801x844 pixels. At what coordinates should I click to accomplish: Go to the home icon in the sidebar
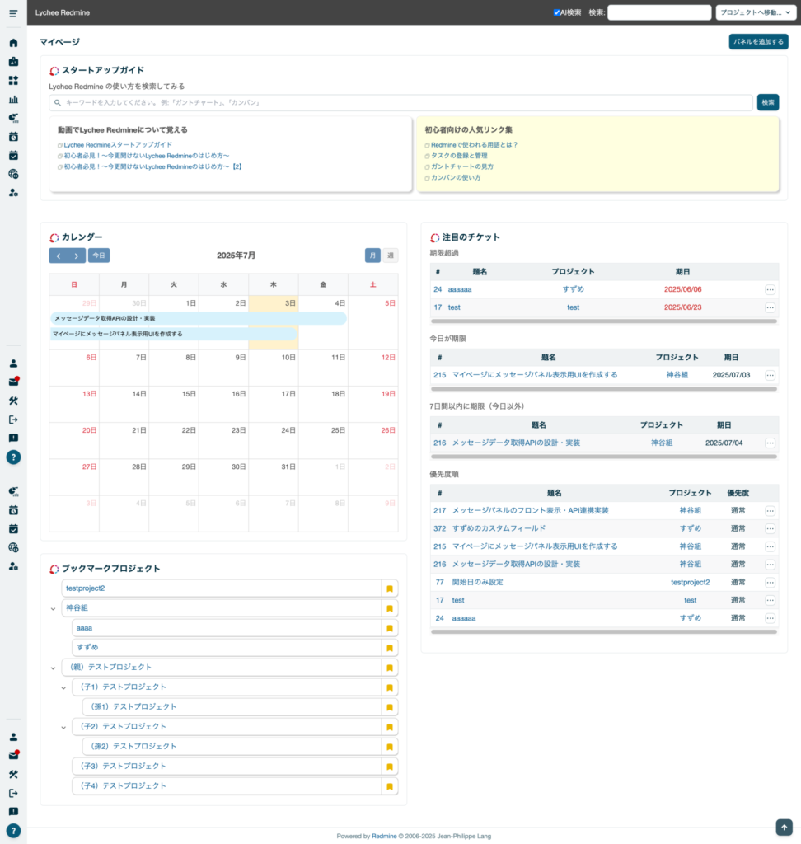click(x=13, y=43)
